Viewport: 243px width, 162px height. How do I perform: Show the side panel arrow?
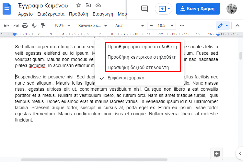tap(240, 153)
